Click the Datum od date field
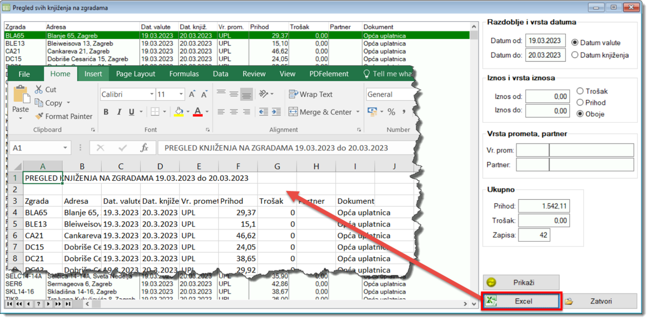This screenshot has width=649, height=320. pos(545,41)
